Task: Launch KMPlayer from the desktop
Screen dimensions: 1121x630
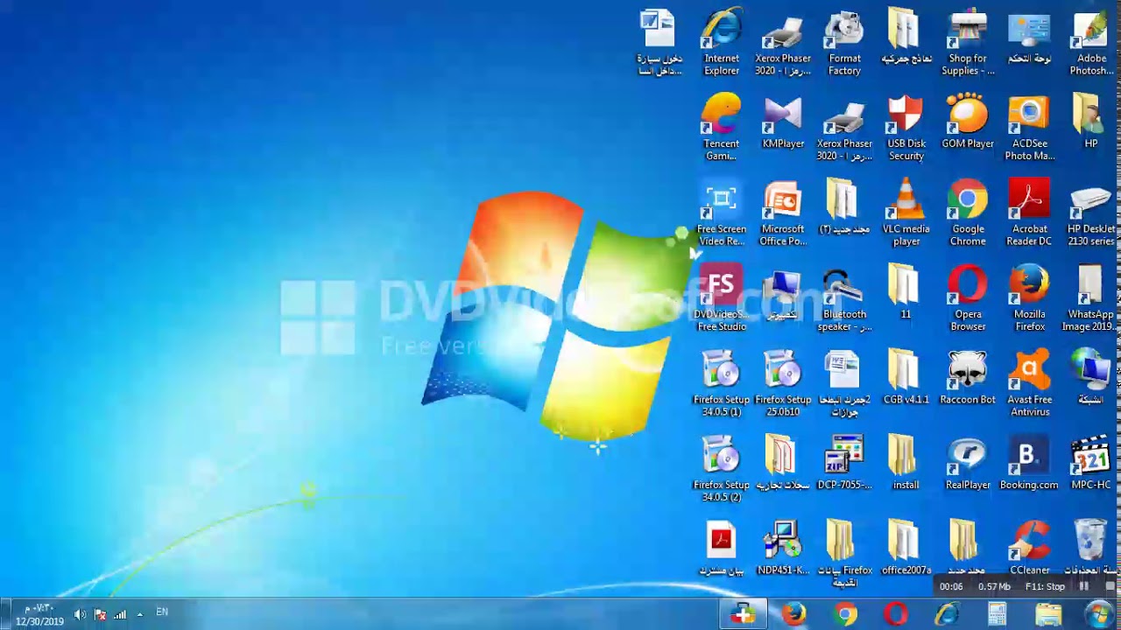Action: tap(783, 122)
